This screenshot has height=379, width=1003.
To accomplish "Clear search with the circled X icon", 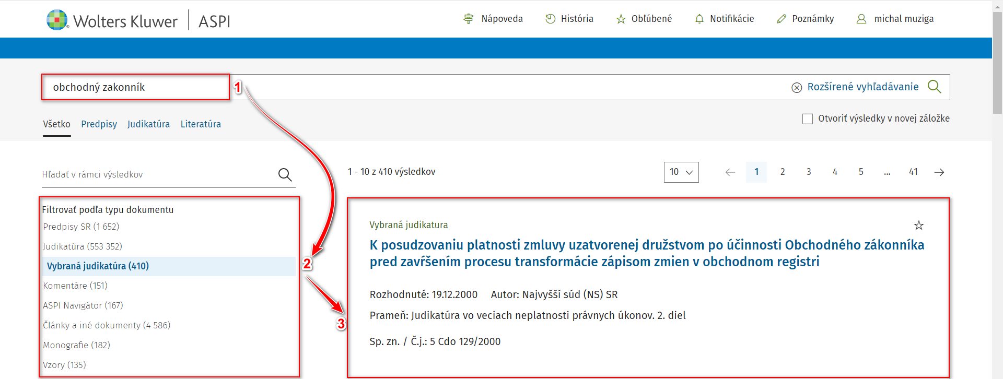I will click(x=797, y=87).
